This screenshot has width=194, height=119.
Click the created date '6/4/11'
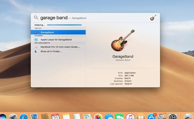pos(127,78)
